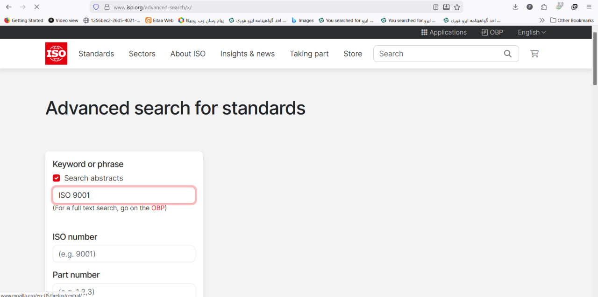The width and height of the screenshot is (598, 297).
Task: Bookmark this page with the star icon
Action: click(x=457, y=7)
